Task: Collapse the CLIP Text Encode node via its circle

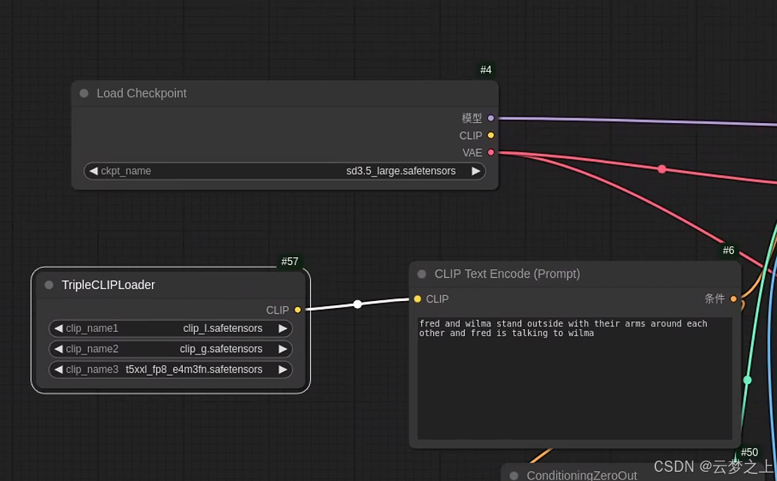Action: (421, 274)
